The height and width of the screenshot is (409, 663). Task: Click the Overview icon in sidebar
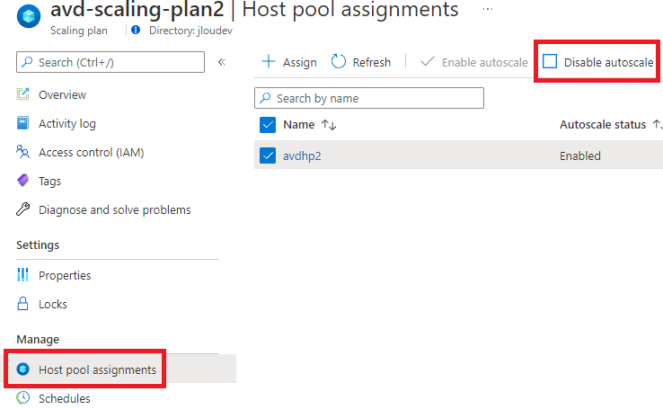[22, 94]
